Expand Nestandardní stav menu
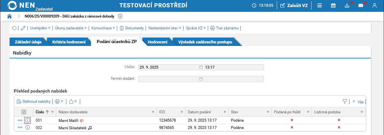Image resolution: width=384 pixels, height=135 pixels. coord(165,28)
